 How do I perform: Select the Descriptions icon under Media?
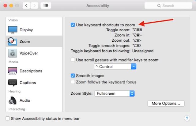click(x=13, y=71)
